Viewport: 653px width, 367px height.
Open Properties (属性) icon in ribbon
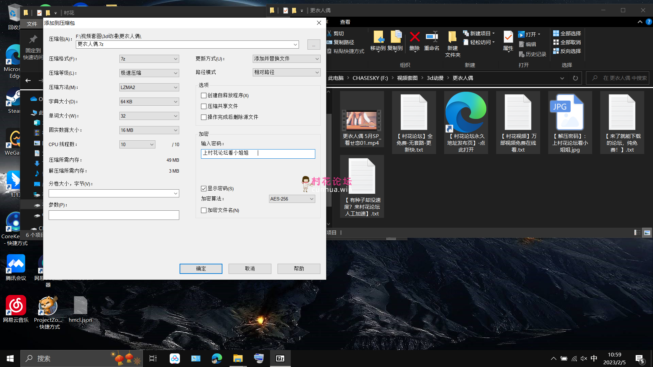(x=508, y=41)
